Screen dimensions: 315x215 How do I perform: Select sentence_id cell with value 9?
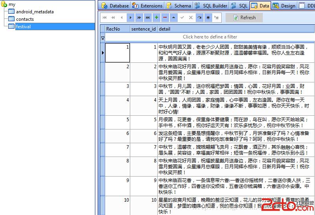[x=144, y=186]
